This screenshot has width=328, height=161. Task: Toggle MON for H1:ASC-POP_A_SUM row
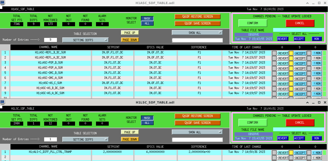tap(317, 69)
